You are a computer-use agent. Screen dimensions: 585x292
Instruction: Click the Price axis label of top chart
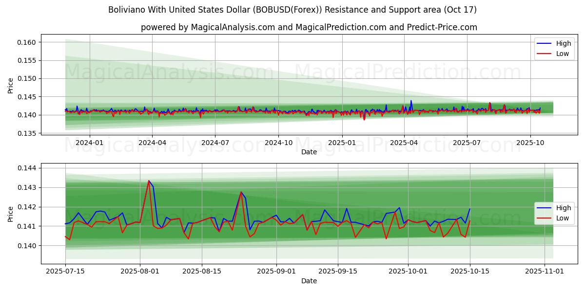(11, 85)
